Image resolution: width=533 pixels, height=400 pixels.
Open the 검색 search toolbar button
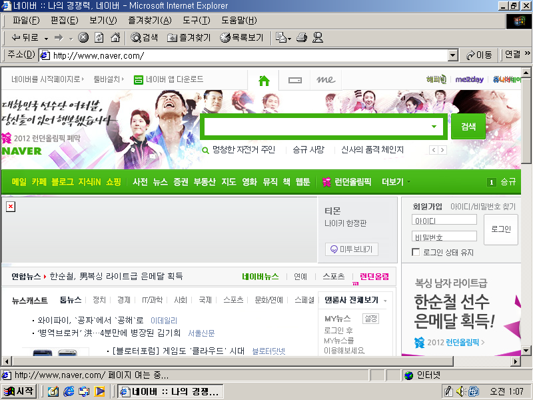click(145, 37)
